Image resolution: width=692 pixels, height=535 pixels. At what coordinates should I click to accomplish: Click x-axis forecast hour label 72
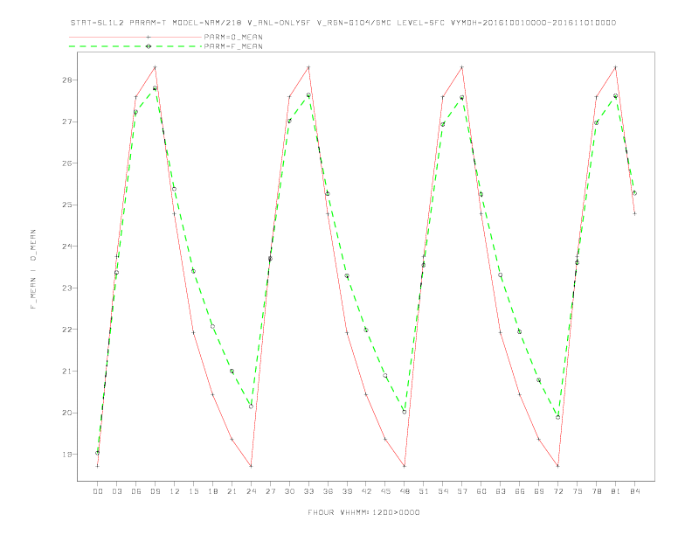(x=558, y=491)
